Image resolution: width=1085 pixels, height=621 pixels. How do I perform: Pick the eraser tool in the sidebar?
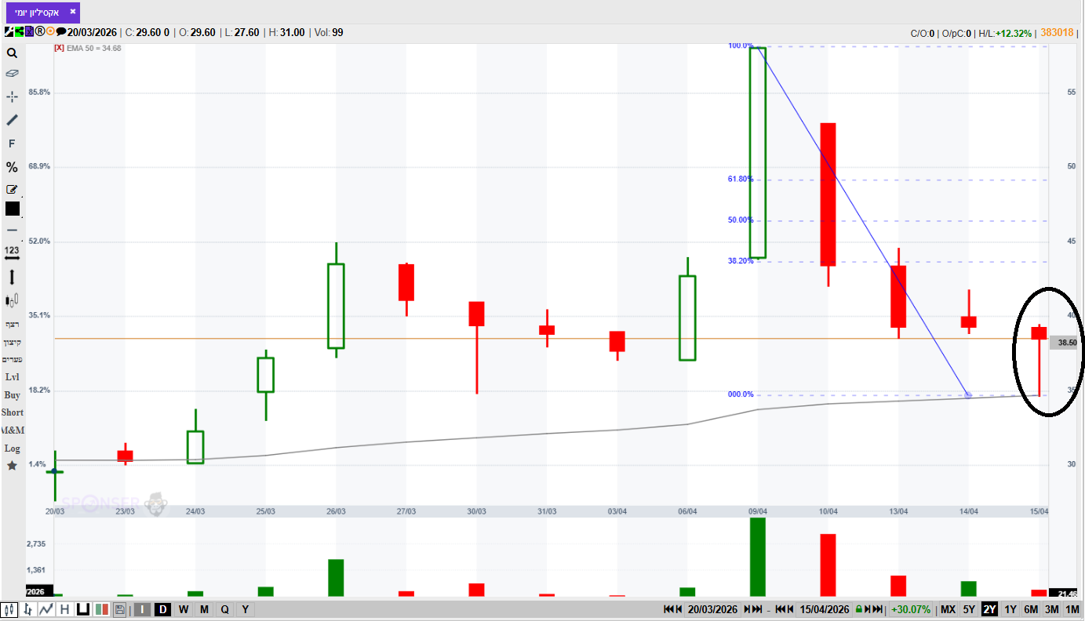tap(12, 73)
